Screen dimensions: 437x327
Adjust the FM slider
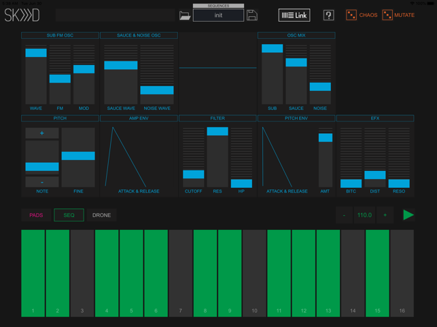click(x=60, y=75)
